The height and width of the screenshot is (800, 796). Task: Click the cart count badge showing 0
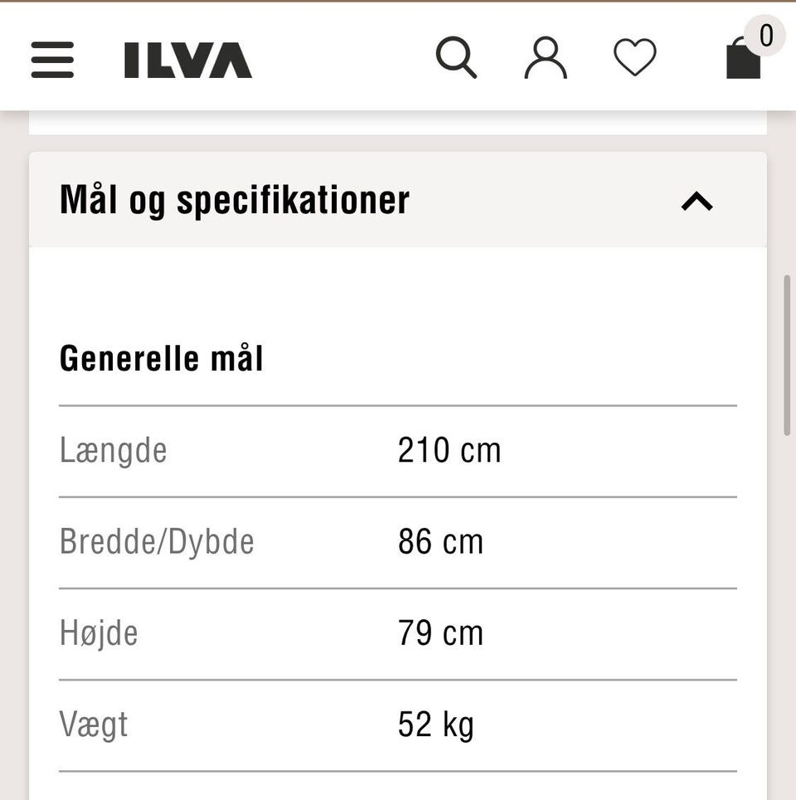764,36
